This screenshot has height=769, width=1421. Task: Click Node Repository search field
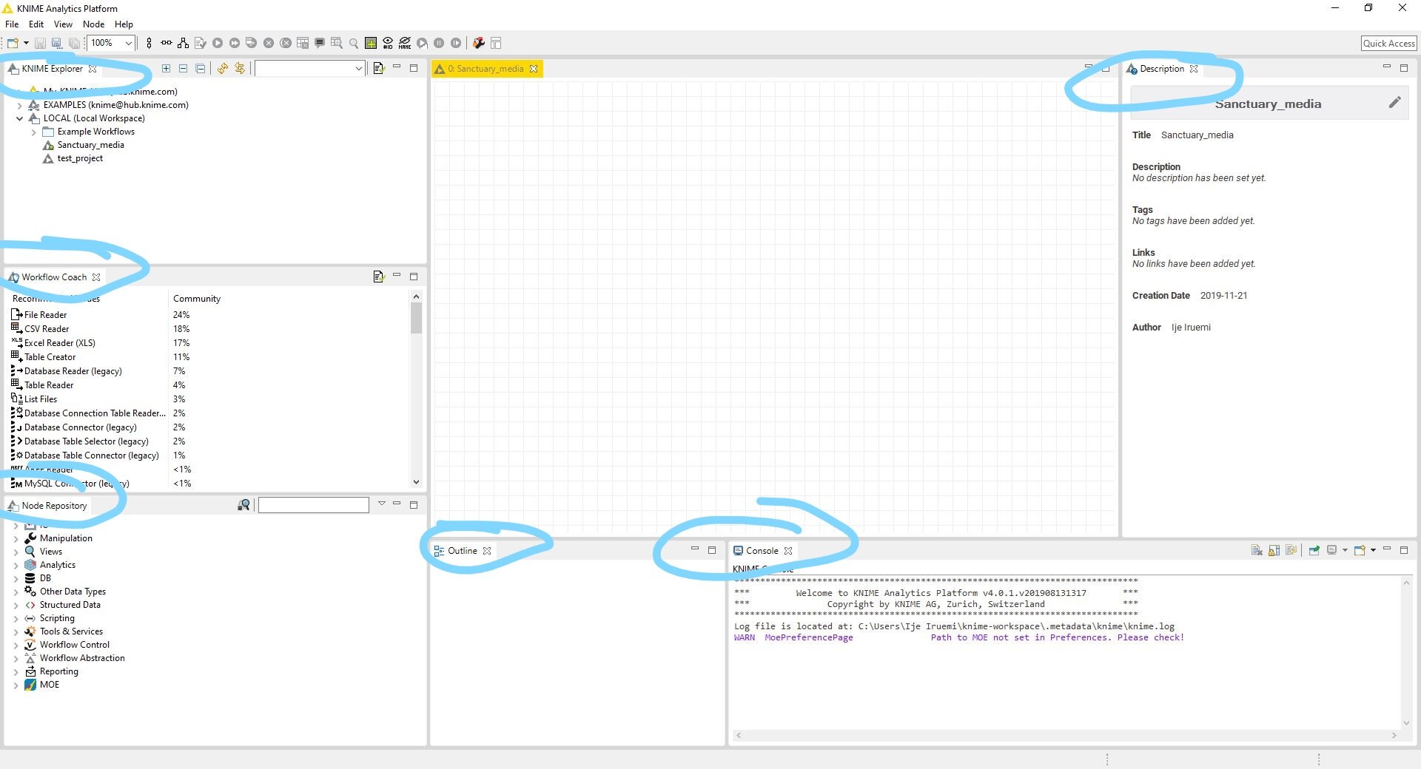point(313,505)
